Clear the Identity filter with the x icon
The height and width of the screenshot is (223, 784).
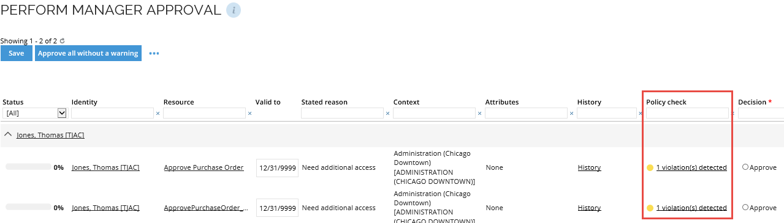click(158, 113)
